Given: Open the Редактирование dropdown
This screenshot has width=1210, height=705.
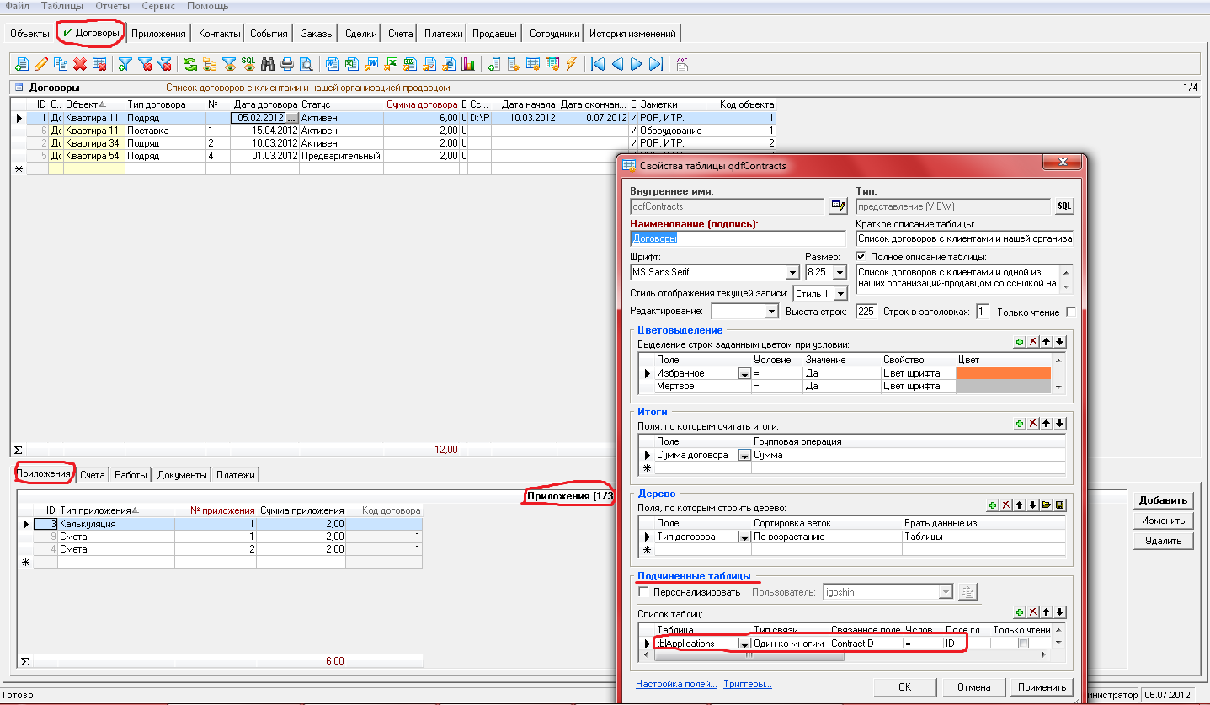Looking at the screenshot, I should [771, 312].
